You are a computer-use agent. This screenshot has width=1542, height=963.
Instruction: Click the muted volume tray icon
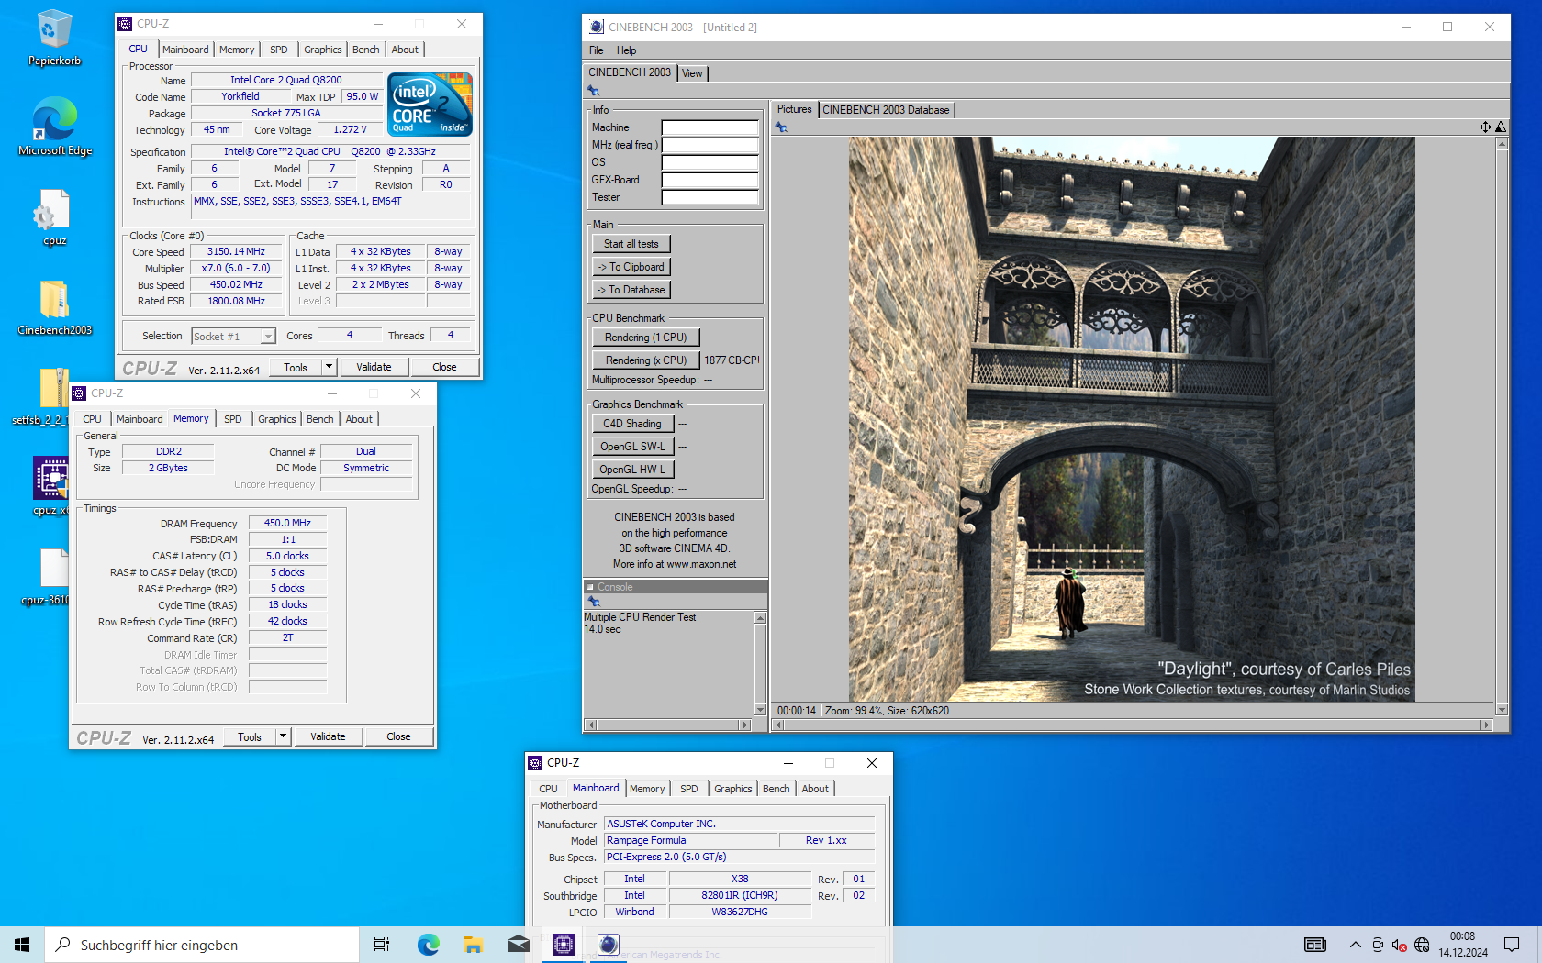[x=1399, y=945]
